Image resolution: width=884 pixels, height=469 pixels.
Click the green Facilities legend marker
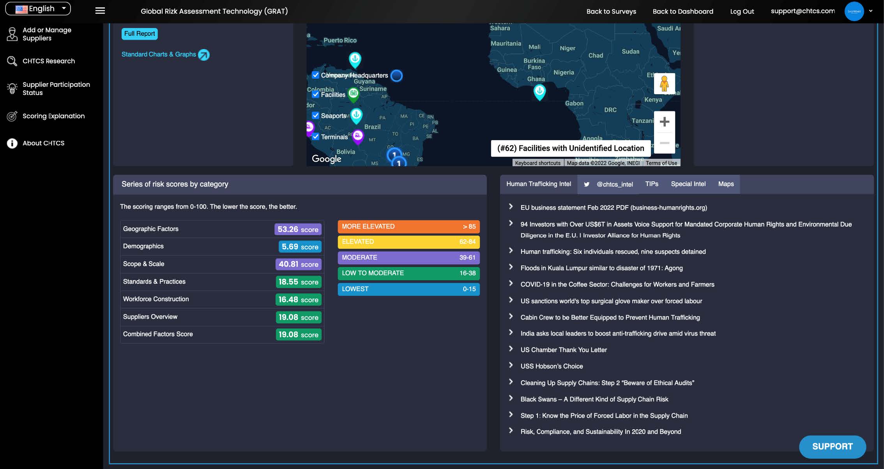(x=354, y=94)
